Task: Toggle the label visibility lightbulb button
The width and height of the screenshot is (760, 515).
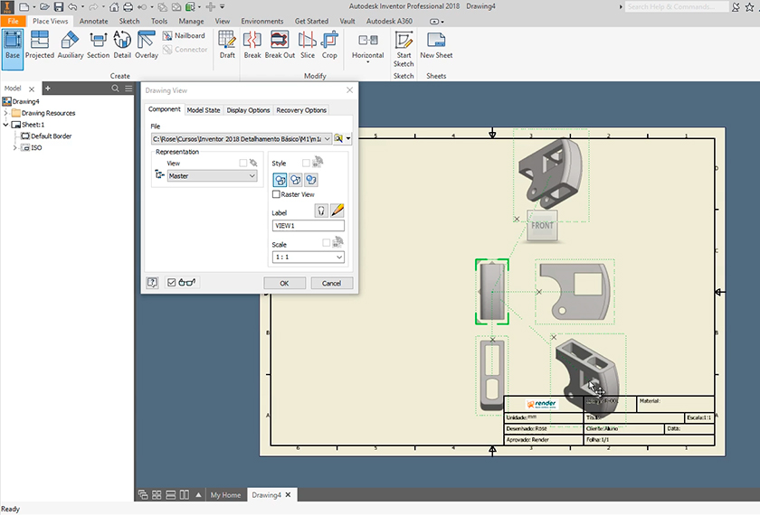Action: coord(321,211)
